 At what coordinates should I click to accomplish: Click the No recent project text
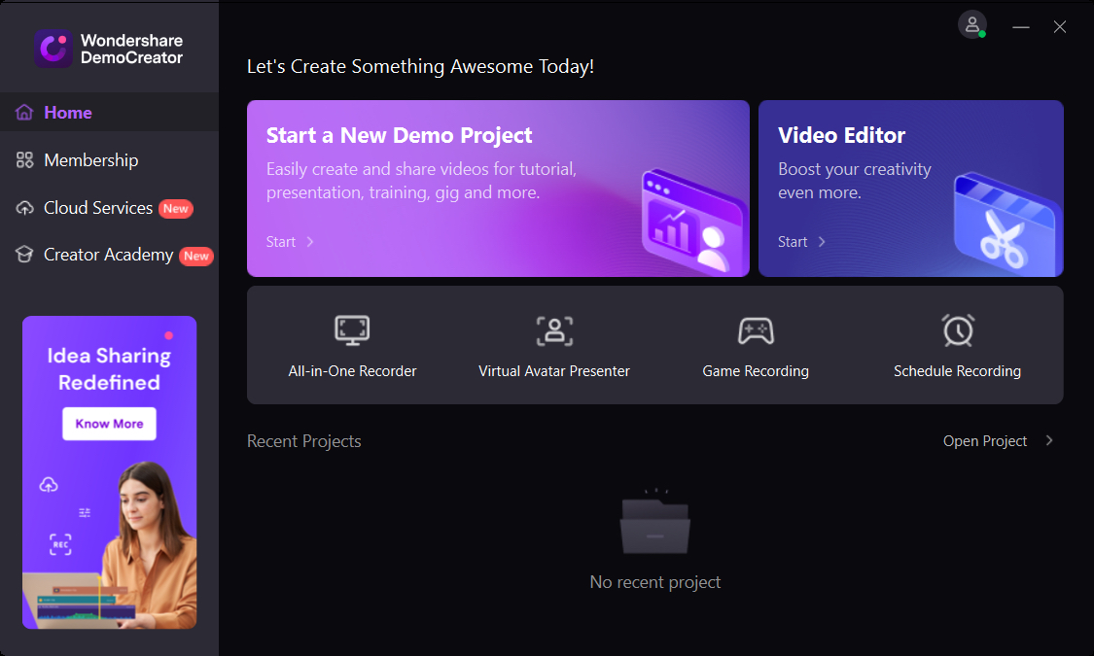[655, 582]
